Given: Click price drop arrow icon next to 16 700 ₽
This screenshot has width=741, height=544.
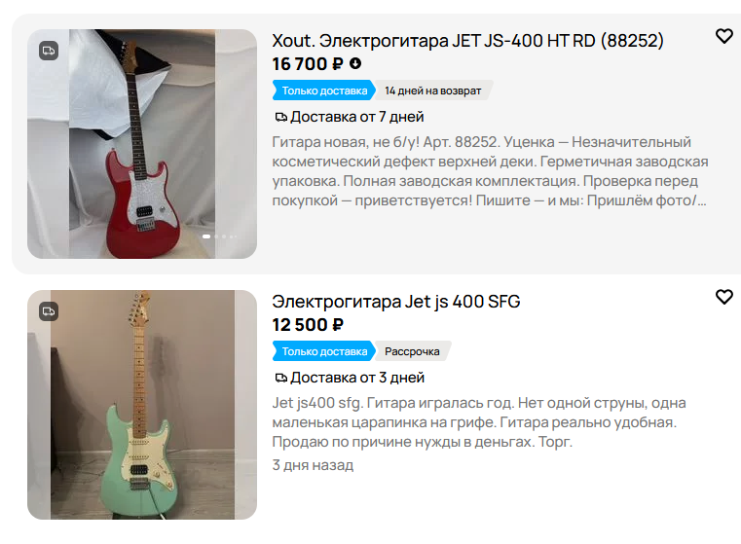Looking at the screenshot, I should pos(355,63).
